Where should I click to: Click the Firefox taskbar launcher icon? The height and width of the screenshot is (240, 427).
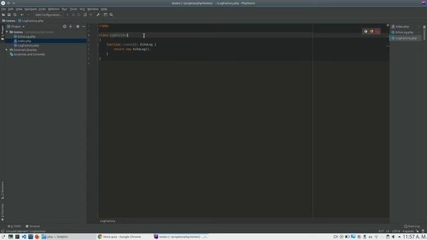(37, 237)
